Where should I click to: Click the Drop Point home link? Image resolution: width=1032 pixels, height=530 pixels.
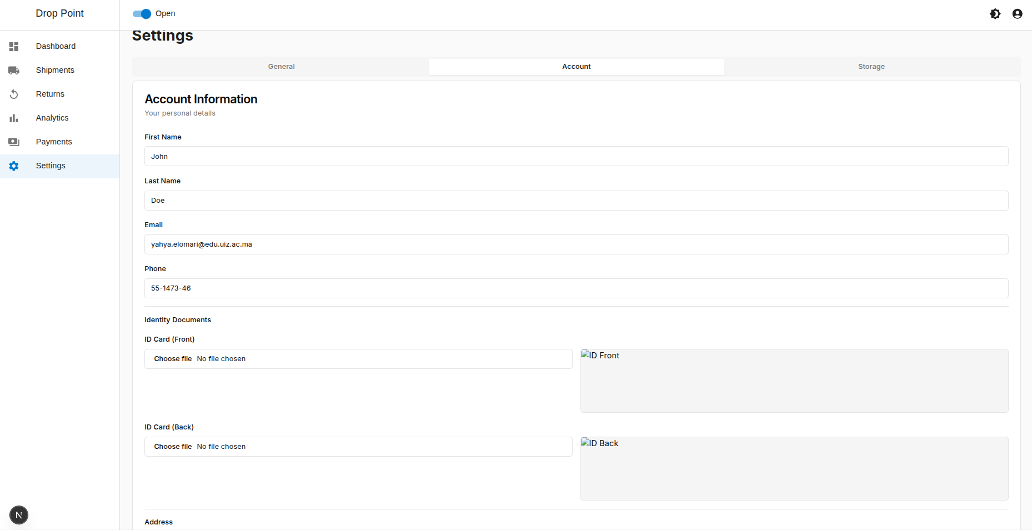[59, 13]
